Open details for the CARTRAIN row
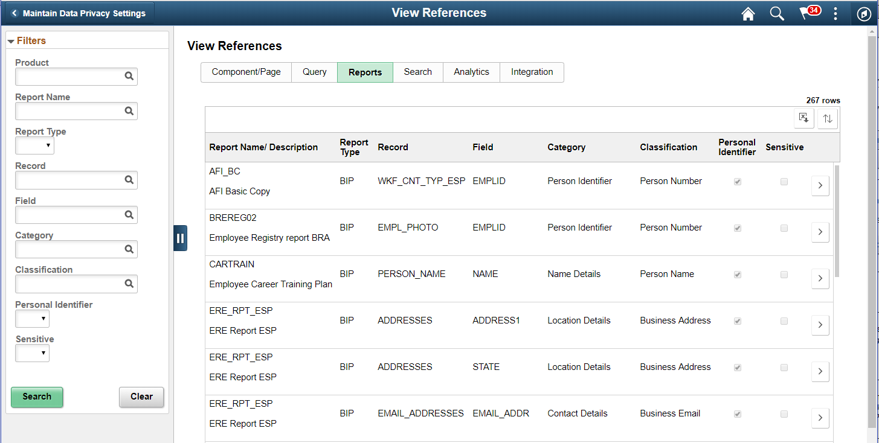 820,278
